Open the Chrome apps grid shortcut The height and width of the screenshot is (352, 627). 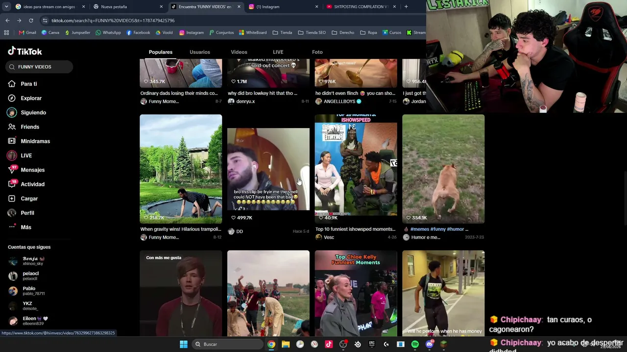coord(6,33)
